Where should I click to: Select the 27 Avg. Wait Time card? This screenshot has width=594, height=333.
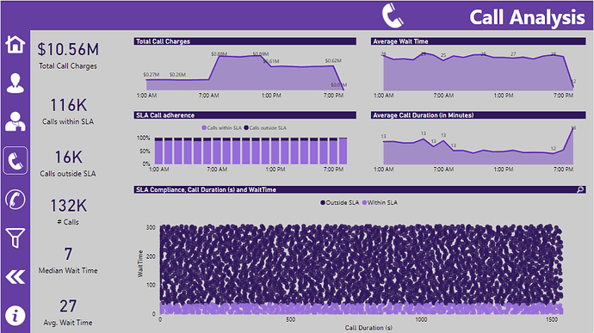[68, 312]
